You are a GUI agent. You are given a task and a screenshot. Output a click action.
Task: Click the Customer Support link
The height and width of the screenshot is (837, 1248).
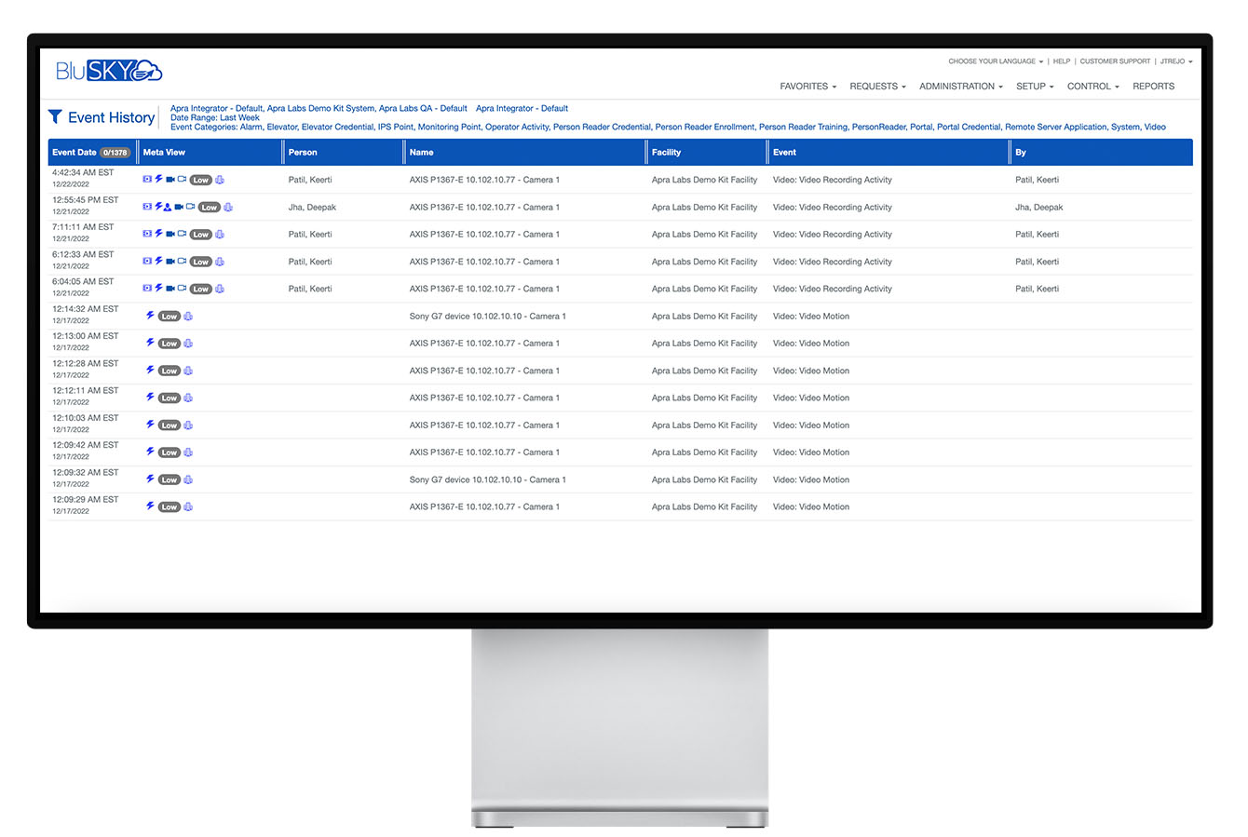pos(1115,61)
